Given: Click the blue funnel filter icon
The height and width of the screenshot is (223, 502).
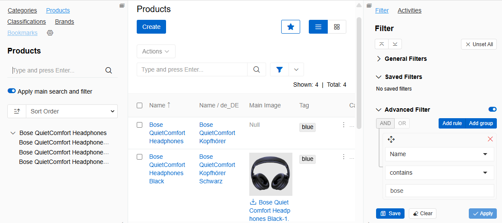Looking at the screenshot, I should (x=279, y=69).
